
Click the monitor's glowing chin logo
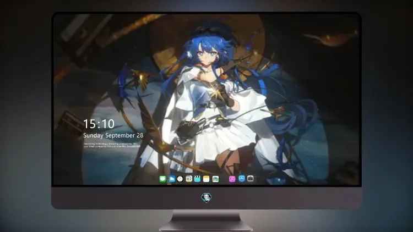pyautogui.click(x=206, y=197)
